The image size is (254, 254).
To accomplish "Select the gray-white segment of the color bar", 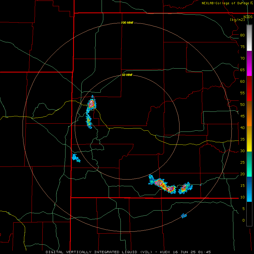I will coord(249,38).
